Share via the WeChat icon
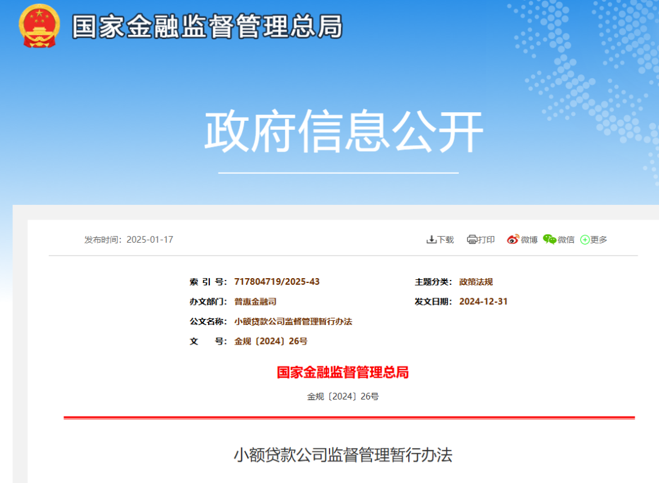Image resolution: width=659 pixels, height=483 pixels. [550, 240]
